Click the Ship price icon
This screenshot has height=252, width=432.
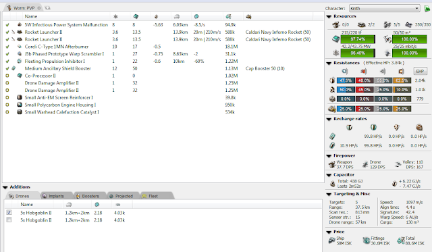[x=331, y=241]
